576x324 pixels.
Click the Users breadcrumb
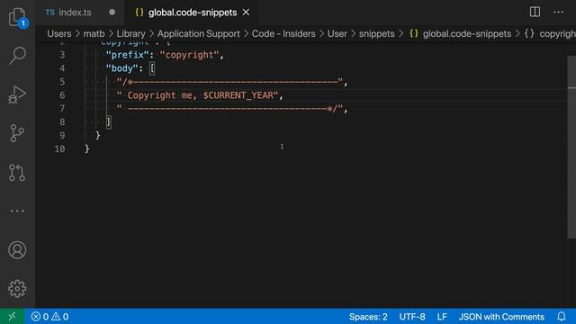tap(59, 34)
